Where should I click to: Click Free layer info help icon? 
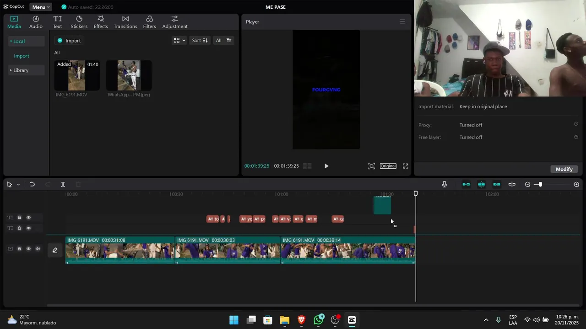tap(576, 137)
